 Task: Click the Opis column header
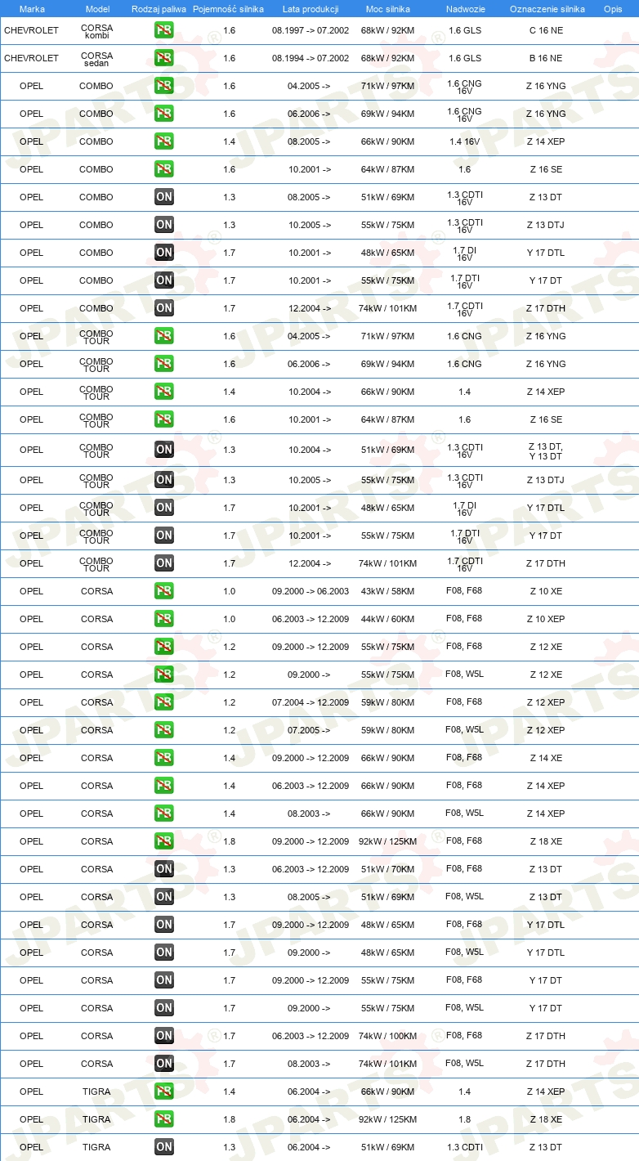pos(612,9)
